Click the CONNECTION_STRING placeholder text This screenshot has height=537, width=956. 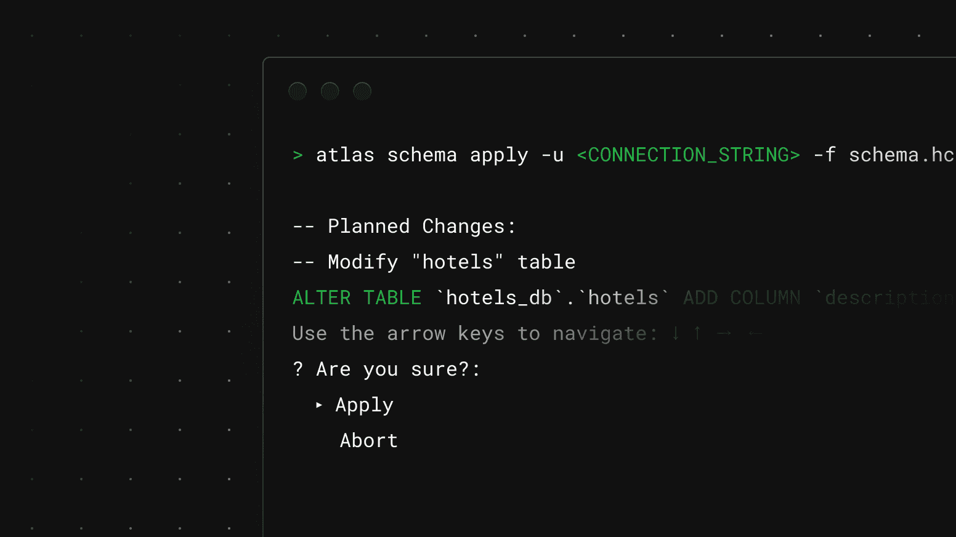click(x=688, y=155)
